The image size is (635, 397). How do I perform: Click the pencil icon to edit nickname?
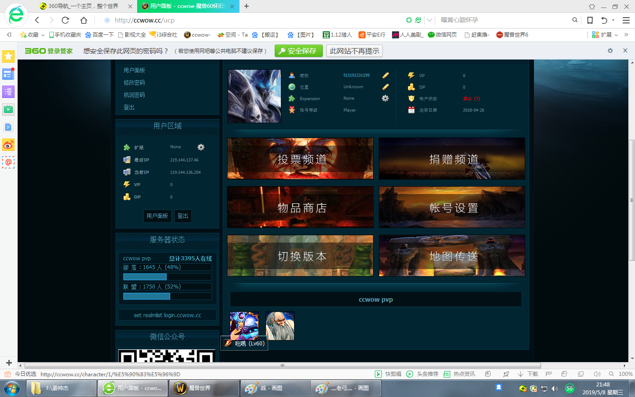(385, 75)
